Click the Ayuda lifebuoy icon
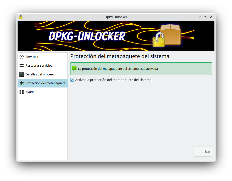 click(x=22, y=92)
